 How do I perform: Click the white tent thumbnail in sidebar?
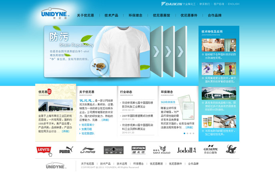pos(219,93)
